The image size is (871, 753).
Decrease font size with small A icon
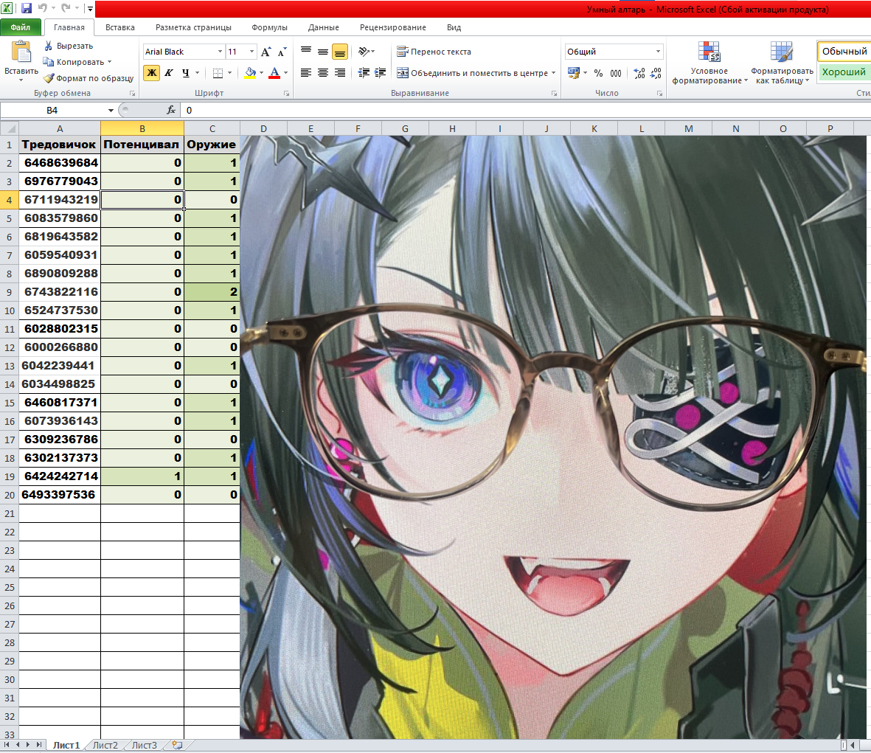click(282, 52)
